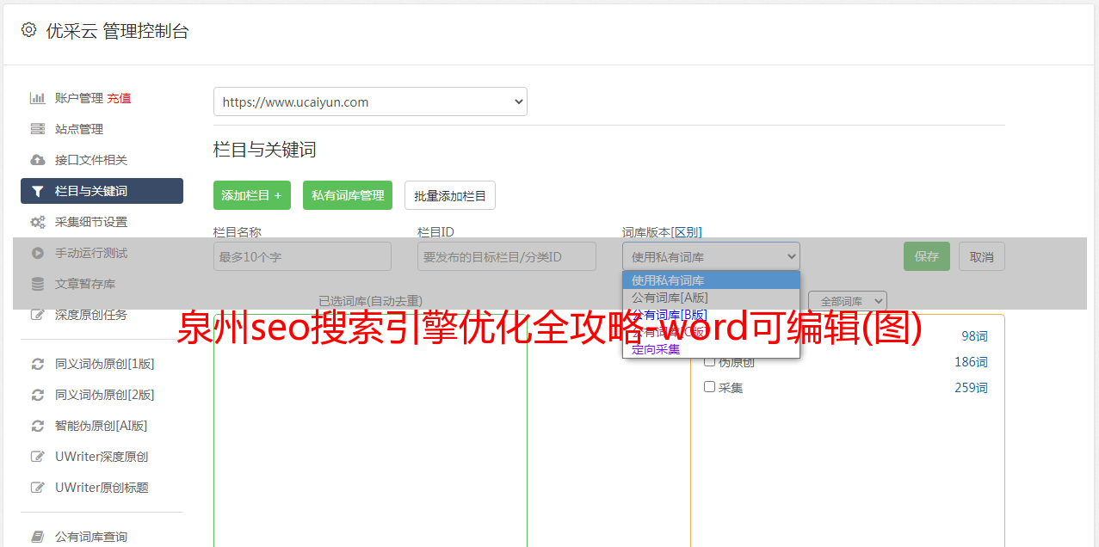
Task: Open 接口文件相关 in the sidebar
Action: point(91,160)
